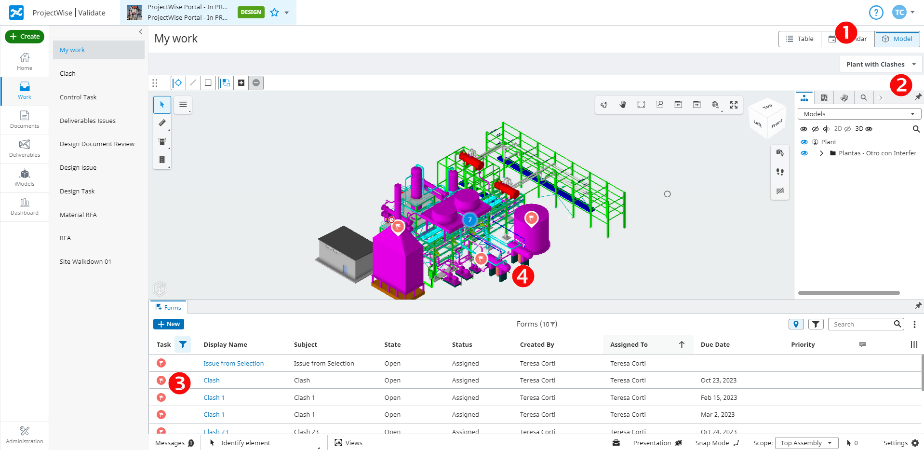This screenshot has height=450, width=924.
Task: Open the search tab in side panel
Action: pos(864,97)
